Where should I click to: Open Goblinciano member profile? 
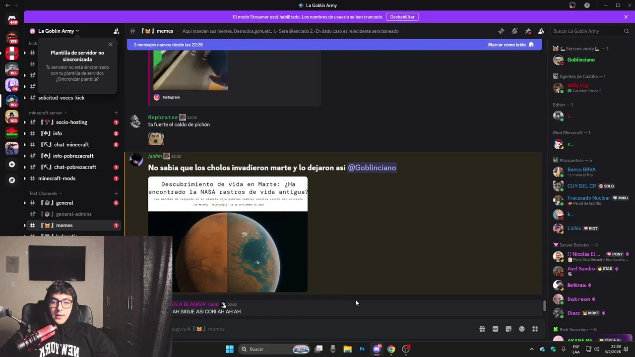(590, 60)
